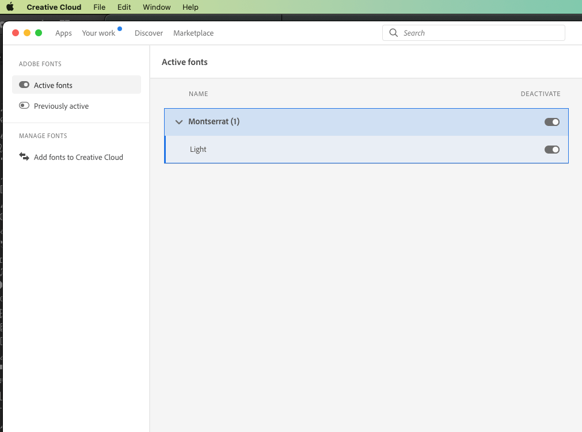Switch to the Apps tab
Image resolution: width=582 pixels, height=432 pixels.
[x=63, y=33]
